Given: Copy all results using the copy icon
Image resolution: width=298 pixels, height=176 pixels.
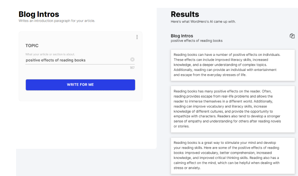Looking at the screenshot, I should [x=292, y=36].
